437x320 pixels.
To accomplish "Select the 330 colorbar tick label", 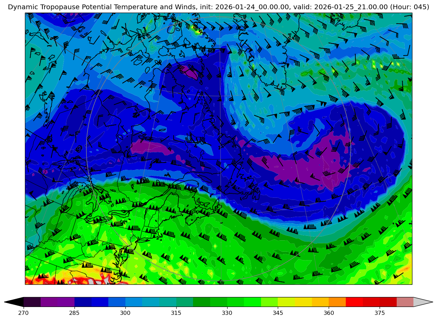I will pos(227,313).
